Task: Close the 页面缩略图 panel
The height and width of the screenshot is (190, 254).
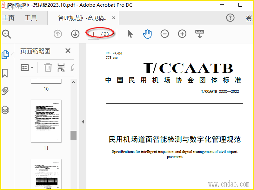Action: [68, 51]
